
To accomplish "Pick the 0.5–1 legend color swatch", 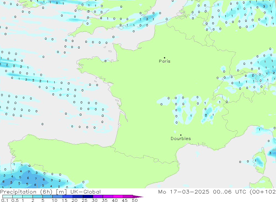I will (x=18, y=196).
